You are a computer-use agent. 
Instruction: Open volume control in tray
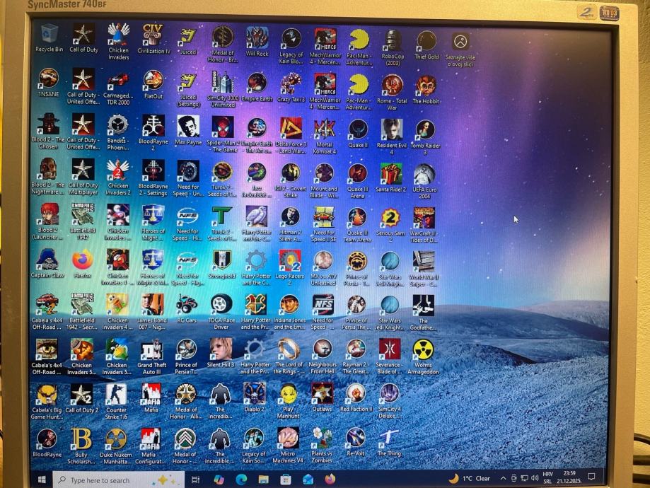pos(535,478)
